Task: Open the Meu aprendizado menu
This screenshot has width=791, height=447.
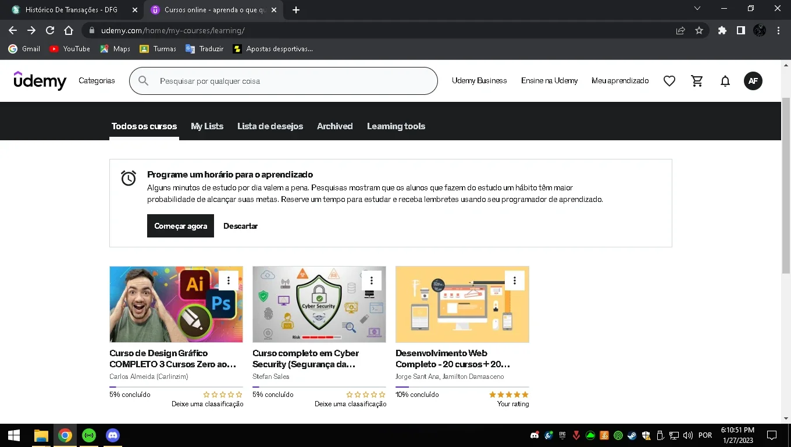Action: click(620, 81)
